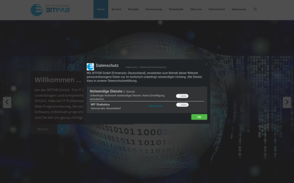Confirm with the green OK button
Image resolution: width=294 pixels, height=183 pixels.
tap(199, 117)
